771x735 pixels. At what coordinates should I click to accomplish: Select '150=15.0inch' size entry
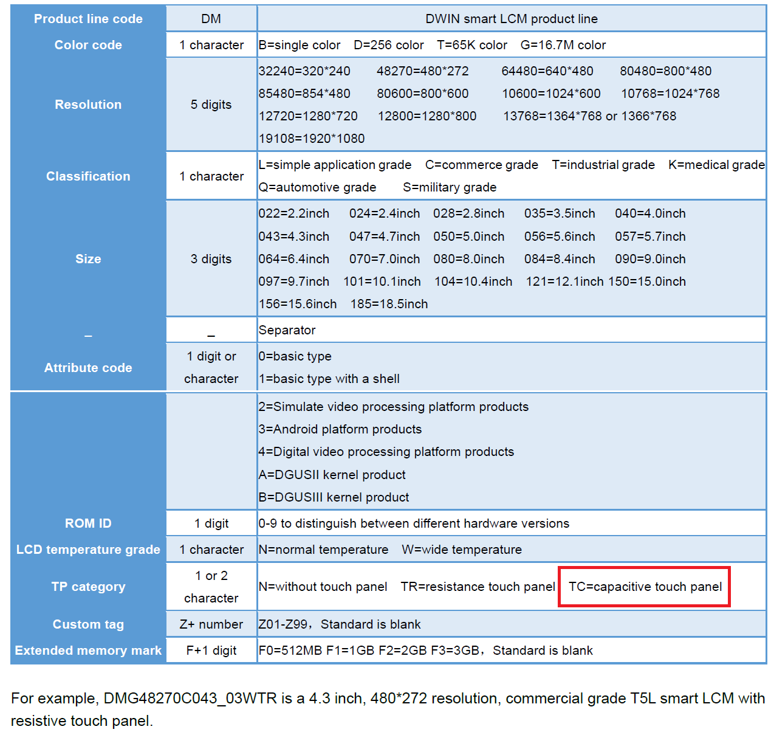click(x=647, y=281)
